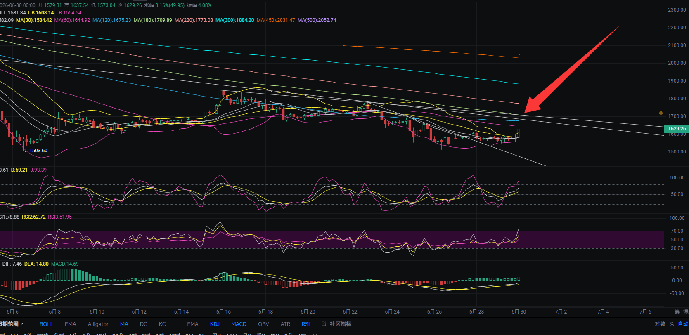Open the 筹 chip distribution tab
The height and width of the screenshot is (335, 689).
tap(677, 312)
